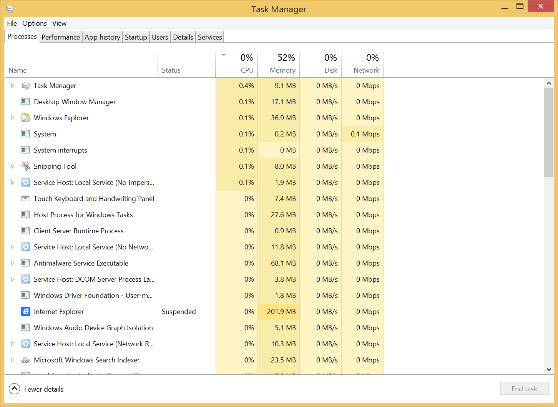Click the gear icon for Service Host: Local Service (No Impers...
The height and width of the screenshot is (407, 558).
(x=26, y=183)
